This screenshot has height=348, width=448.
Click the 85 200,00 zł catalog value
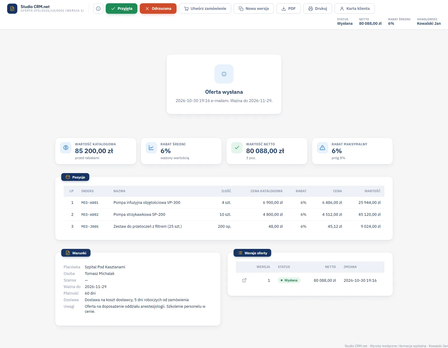(x=94, y=151)
